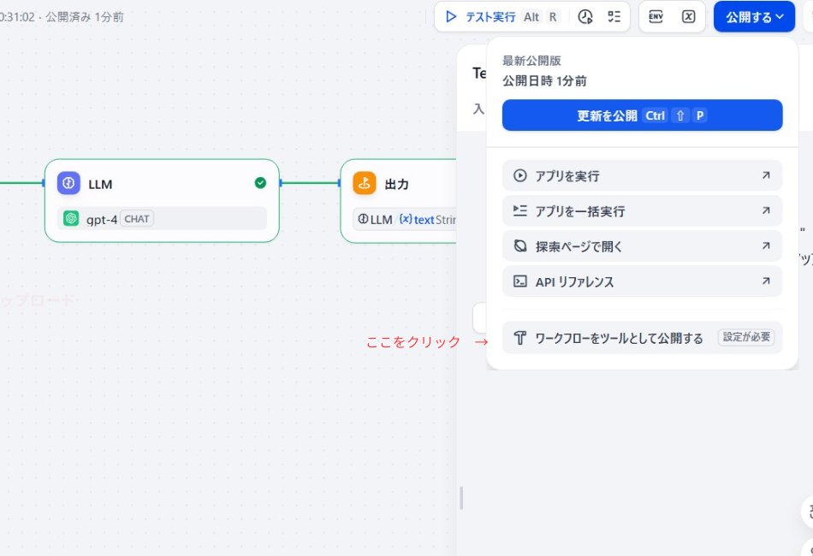Click the checklist icon in the top toolbar
The height and width of the screenshot is (556, 813).
point(613,16)
